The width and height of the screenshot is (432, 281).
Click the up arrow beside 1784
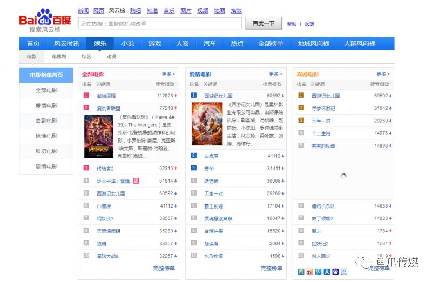click(390, 231)
